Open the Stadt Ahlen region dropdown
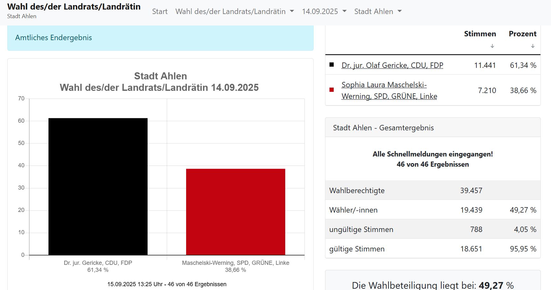 pos(378,11)
